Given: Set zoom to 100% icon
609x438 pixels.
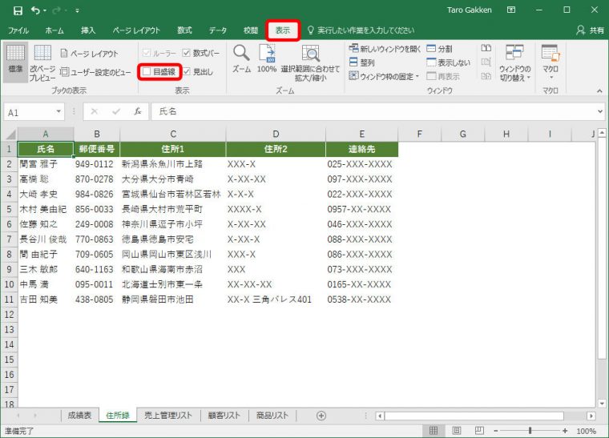Looking at the screenshot, I should click(x=267, y=58).
